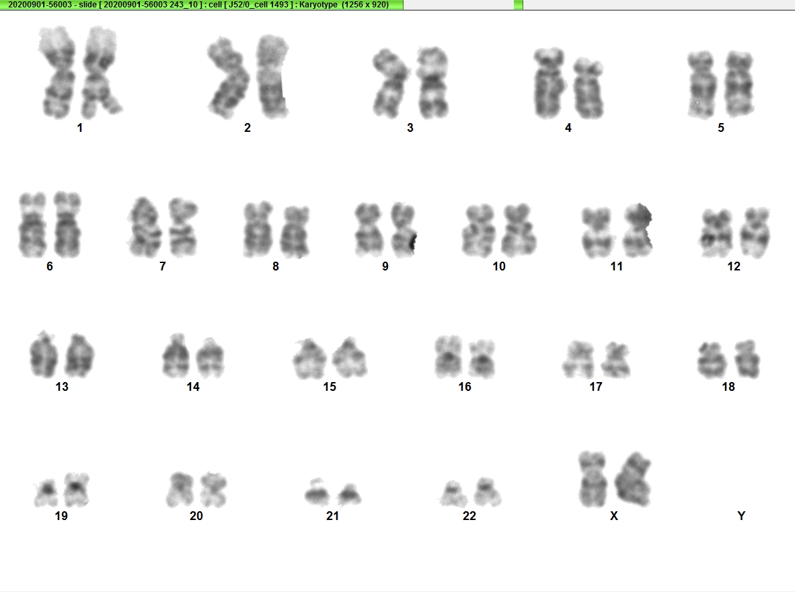This screenshot has height=592, width=795.
Task: Click the chromosome 12 label
Action: click(x=734, y=266)
